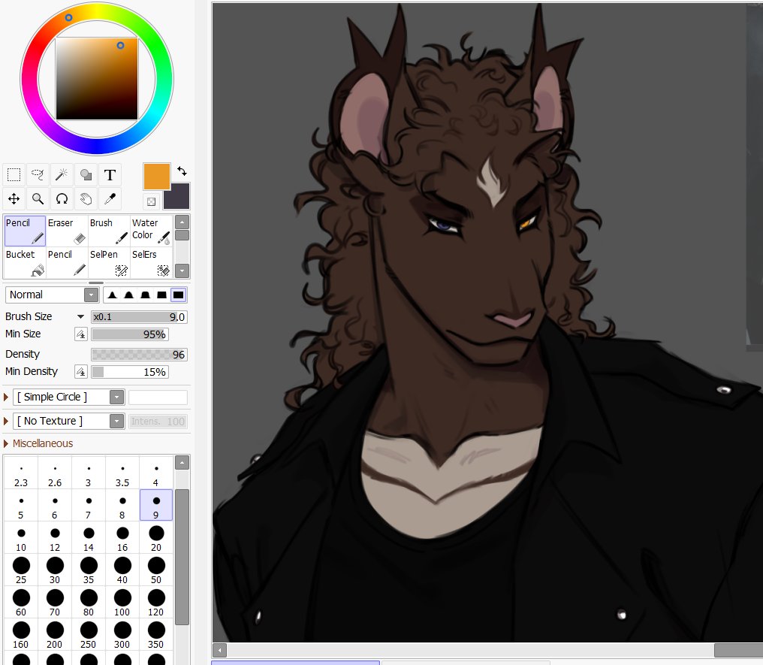Image resolution: width=763 pixels, height=665 pixels.
Task: Select the third trapezoid edge shape
Action: pyautogui.click(x=146, y=295)
